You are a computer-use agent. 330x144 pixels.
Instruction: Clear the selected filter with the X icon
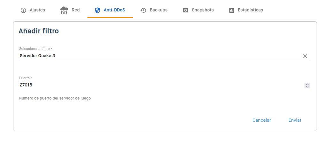(305, 56)
